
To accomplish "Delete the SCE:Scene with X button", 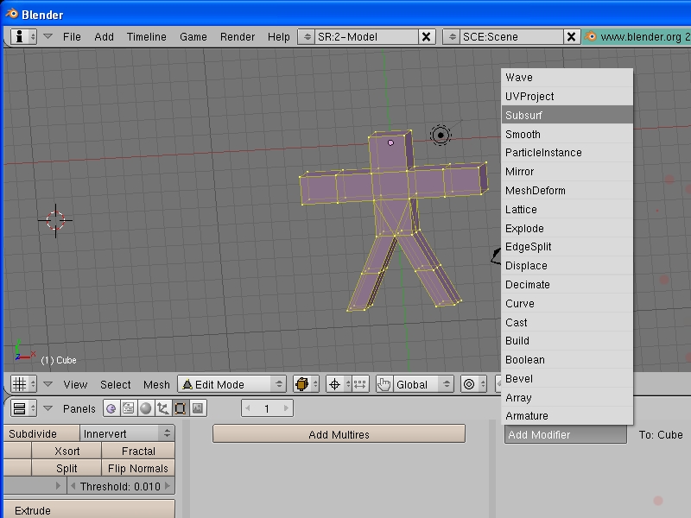I will [x=571, y=36].
